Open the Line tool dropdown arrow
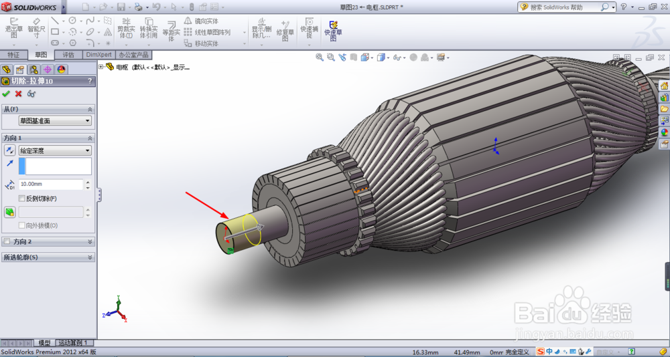 point(63,21)
